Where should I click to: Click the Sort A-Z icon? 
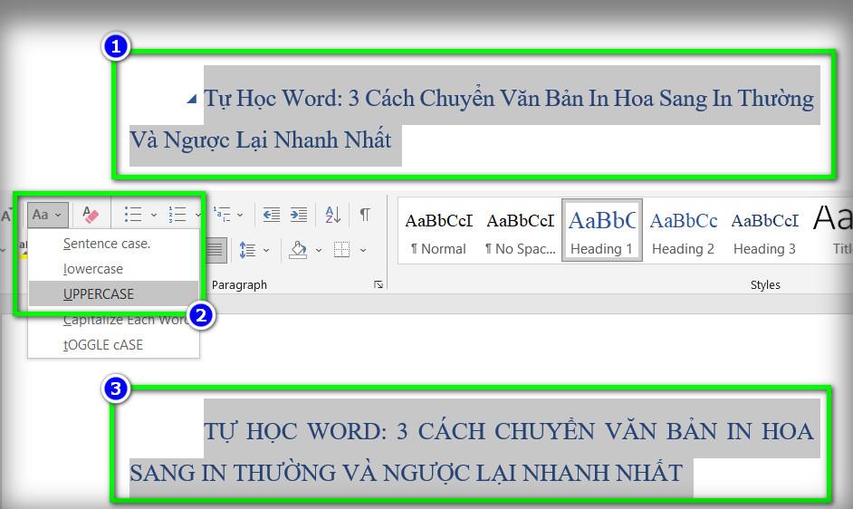coord(332,215)
